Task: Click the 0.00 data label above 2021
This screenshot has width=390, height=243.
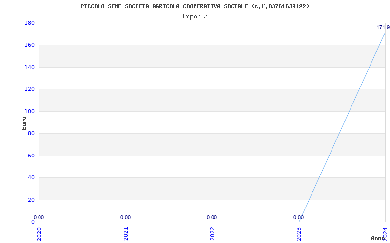Action: (x=125, y=217)
